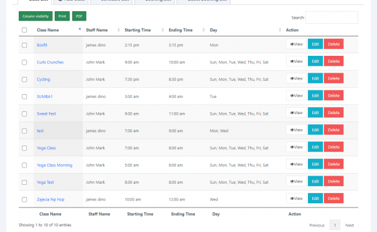Viewport: 377px width, 232px height.
Task: View the Curls Crunches class details
Action: (296, 61)
